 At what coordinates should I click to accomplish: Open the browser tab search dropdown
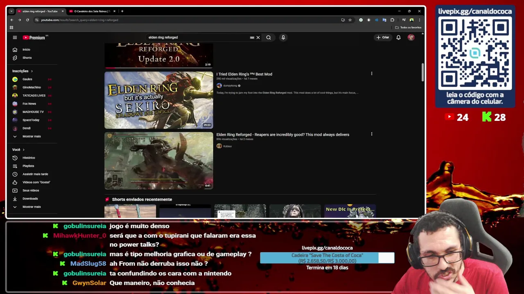tap(11, 11)
